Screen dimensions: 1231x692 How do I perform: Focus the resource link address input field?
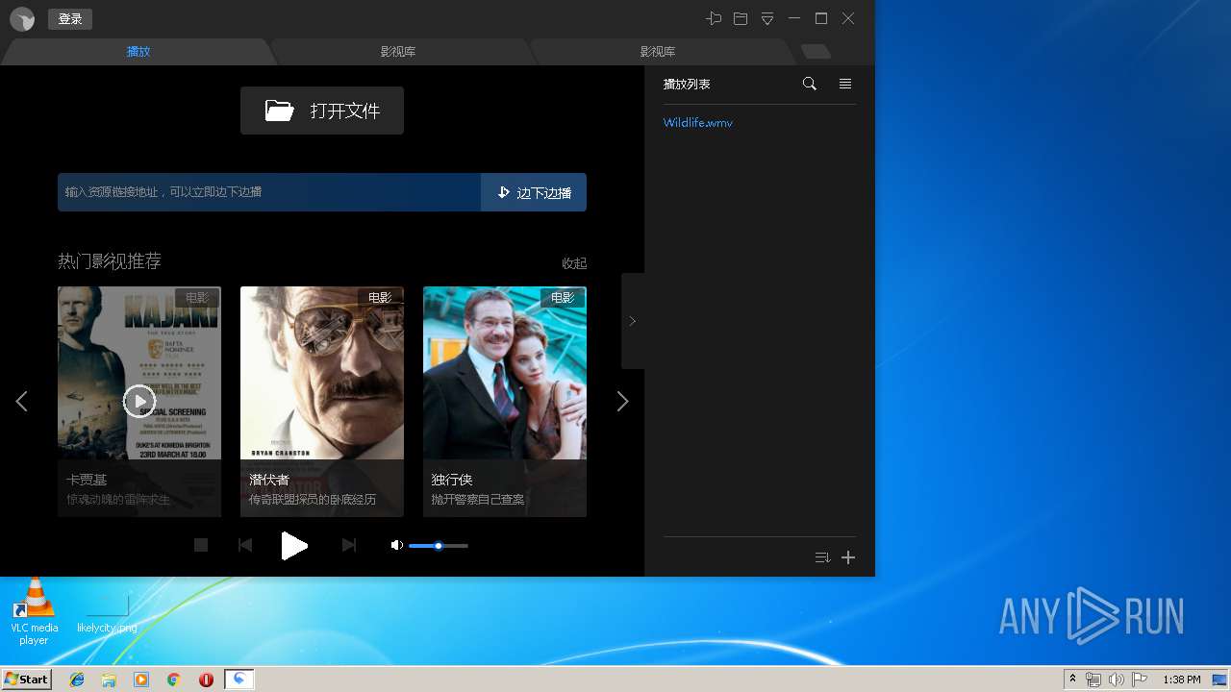(x=269, y=192)
